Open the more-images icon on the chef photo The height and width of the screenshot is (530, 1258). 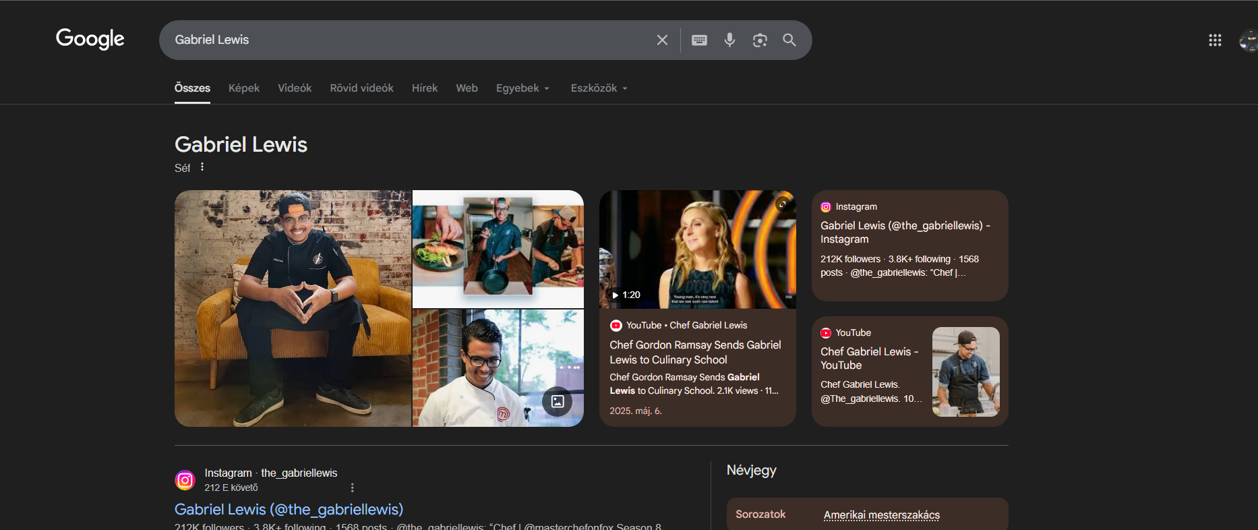(558, 401)
